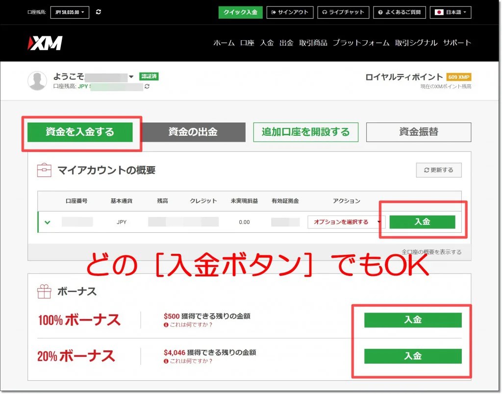Click 入金 button for 20% ボーナス
This screenshot has width=502, height=394.
[413, 356]
